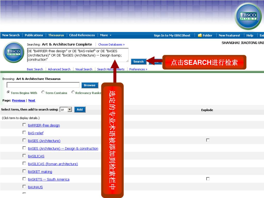Expand the More dropdown menu
The image size is (264, 198).
click(105, 35)
